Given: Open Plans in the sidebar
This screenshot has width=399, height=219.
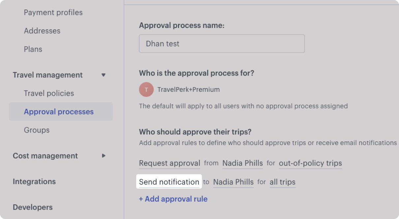Looking at the screenshot, I should (x=33, y=49).
